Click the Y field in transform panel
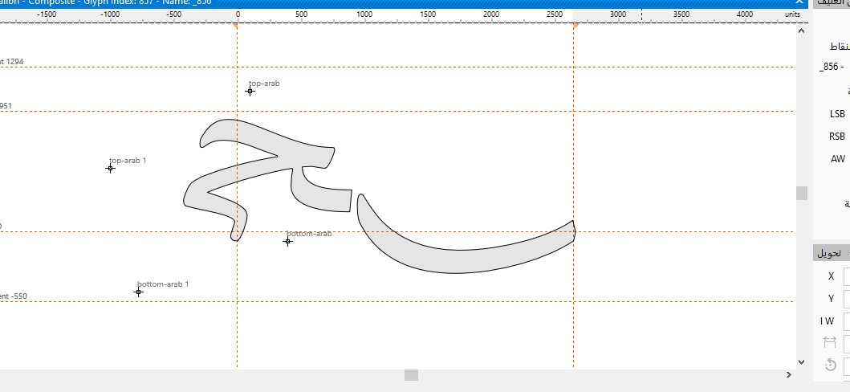The height and width of the screenshot is (392, 850). coord(846,299)
